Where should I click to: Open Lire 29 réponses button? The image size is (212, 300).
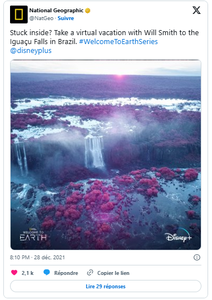tap(105, 286)
